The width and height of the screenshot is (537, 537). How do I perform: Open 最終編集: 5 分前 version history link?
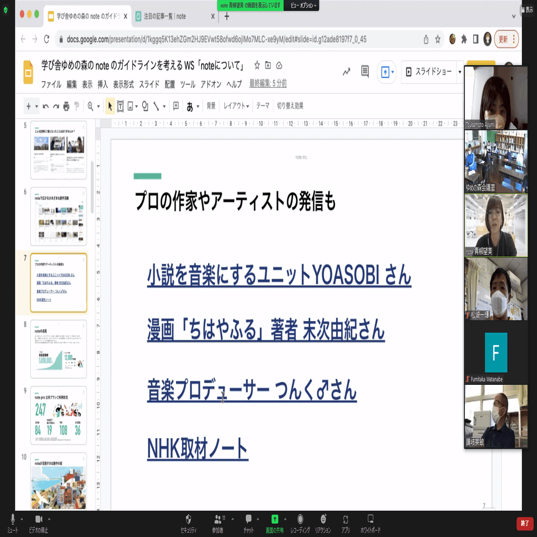(268, 84)
